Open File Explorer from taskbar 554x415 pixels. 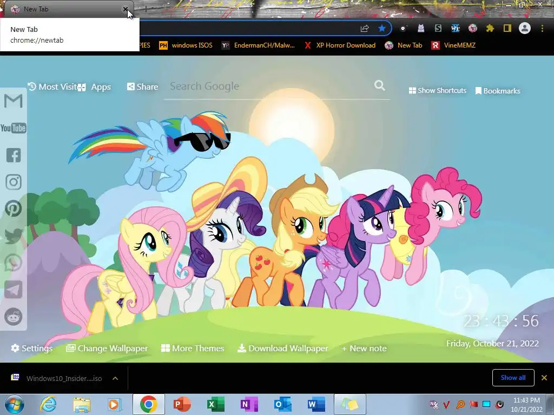click(82, 404)
